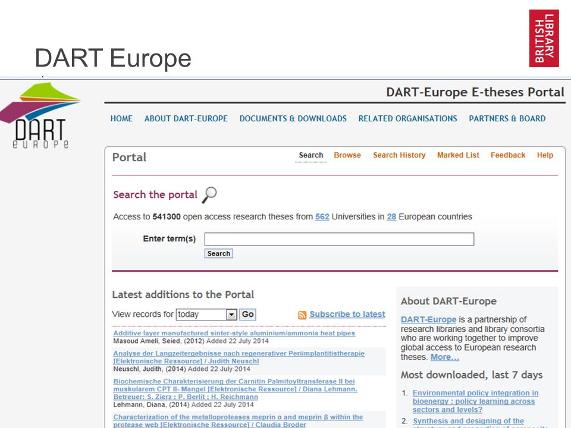Open the Help tab
Viewport: 571px width, 428px height.
[545, 155]
